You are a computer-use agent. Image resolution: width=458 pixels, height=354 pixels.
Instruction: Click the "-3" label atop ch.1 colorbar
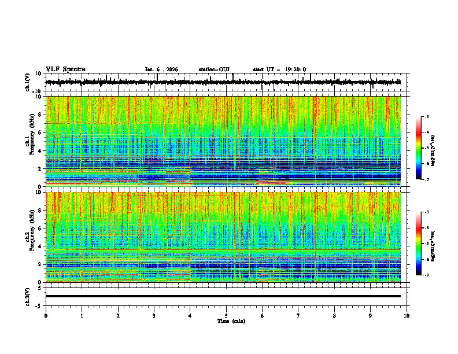coord(426,116)
